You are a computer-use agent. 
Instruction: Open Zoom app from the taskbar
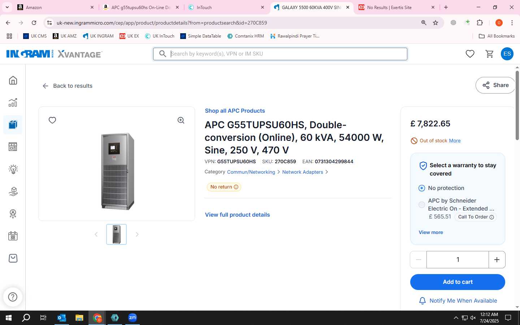tap(133, 318)
